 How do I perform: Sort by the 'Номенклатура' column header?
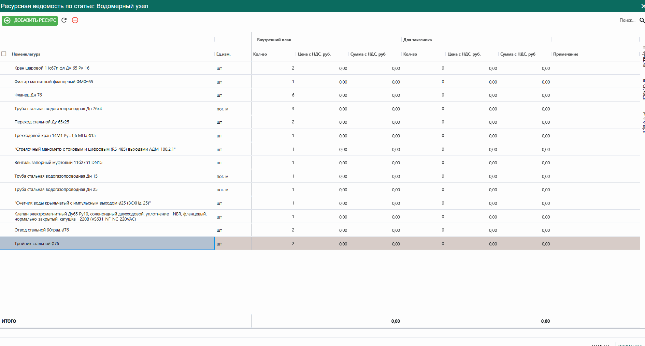tap(26, 54)
